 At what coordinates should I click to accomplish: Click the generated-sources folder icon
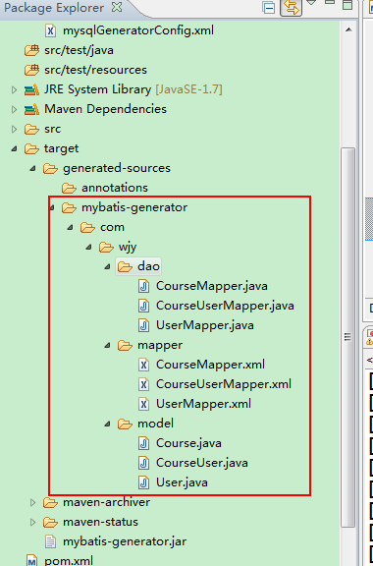(x=50, y=168)
